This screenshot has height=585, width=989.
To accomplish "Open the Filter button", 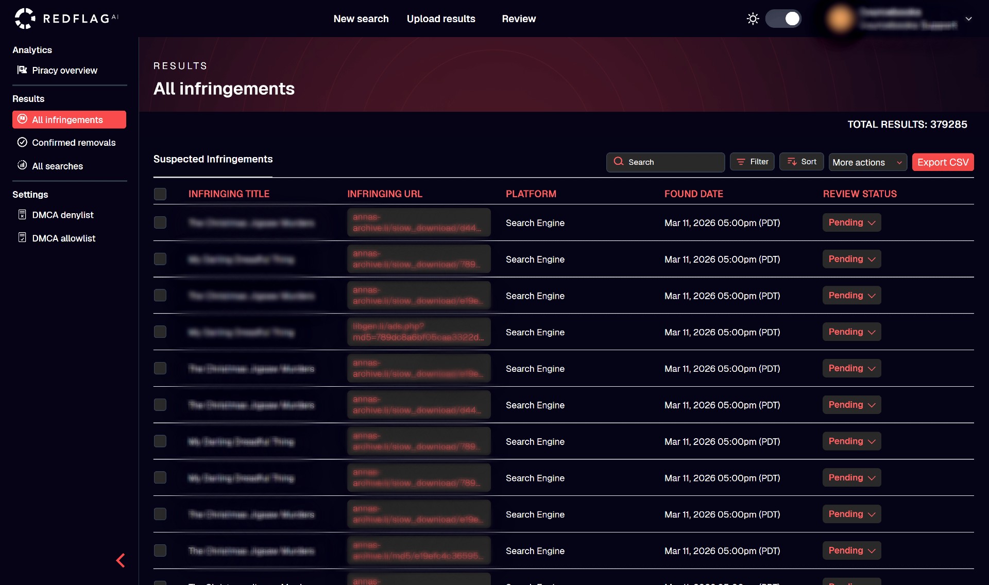I will click(x=752, y=162).
